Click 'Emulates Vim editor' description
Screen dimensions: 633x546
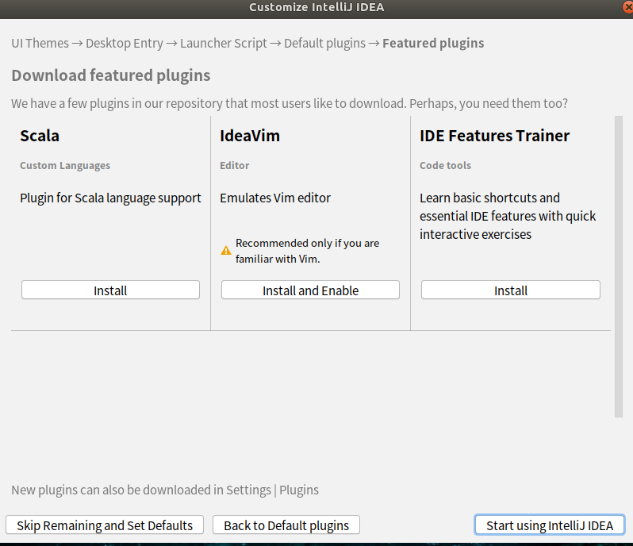(x=275, y=198)
